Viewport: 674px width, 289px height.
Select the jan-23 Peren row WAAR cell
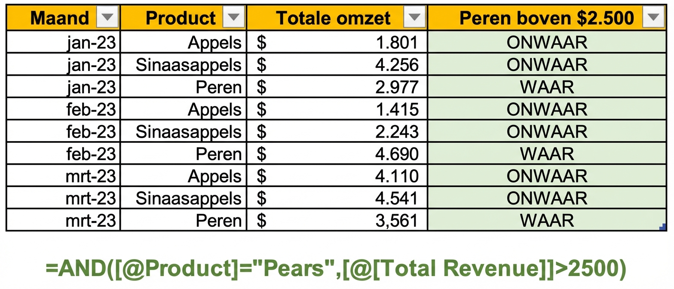546,87
